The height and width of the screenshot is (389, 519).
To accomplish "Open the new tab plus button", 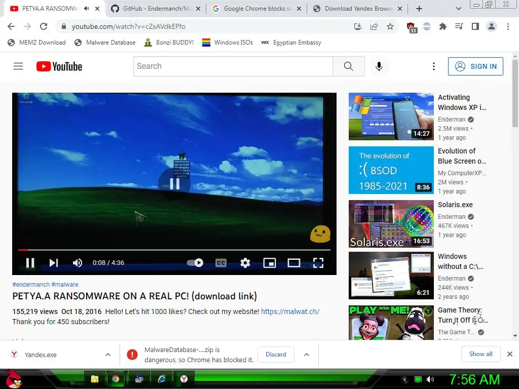I will (419, 9).
